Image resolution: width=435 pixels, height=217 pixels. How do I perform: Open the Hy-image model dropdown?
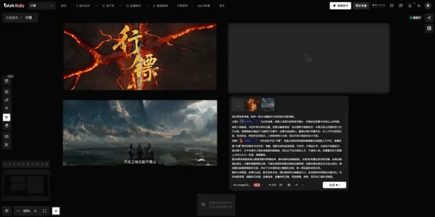248,185
